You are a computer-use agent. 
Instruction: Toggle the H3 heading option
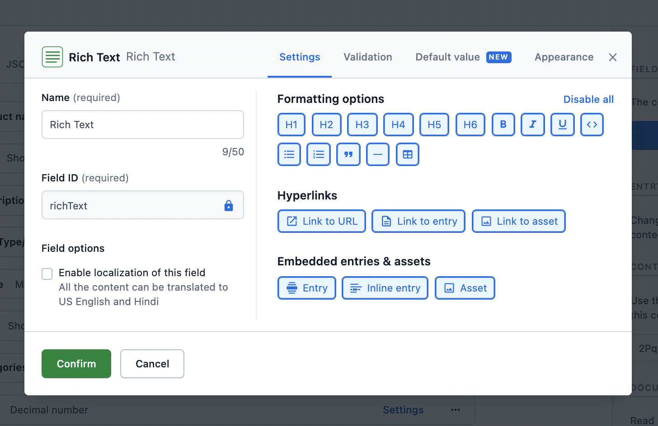(362, 125)
